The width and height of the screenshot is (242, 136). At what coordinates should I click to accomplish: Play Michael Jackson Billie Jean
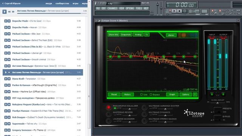coord(6,34)
